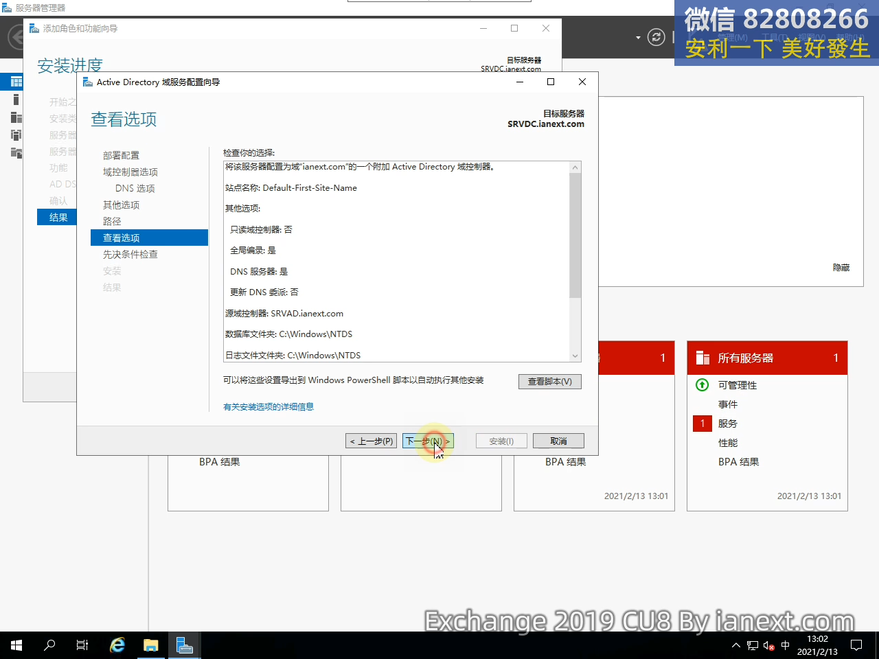Select Prerequisites Check (先决条件检查) step
879x659 pixels.
(x=130, y=255)
